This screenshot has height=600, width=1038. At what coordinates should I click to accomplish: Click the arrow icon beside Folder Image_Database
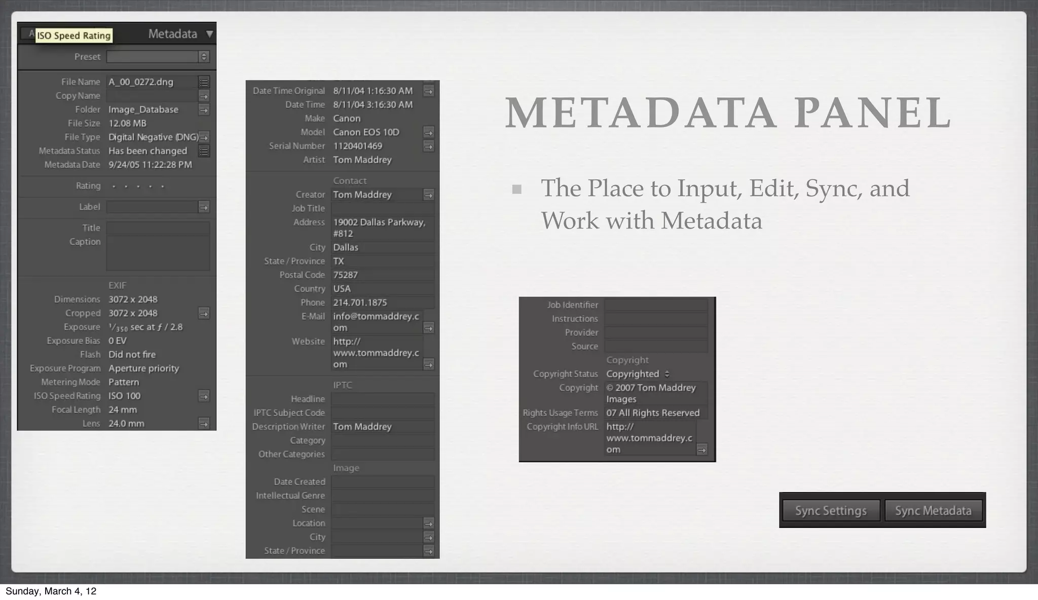(x=204, y=110)
